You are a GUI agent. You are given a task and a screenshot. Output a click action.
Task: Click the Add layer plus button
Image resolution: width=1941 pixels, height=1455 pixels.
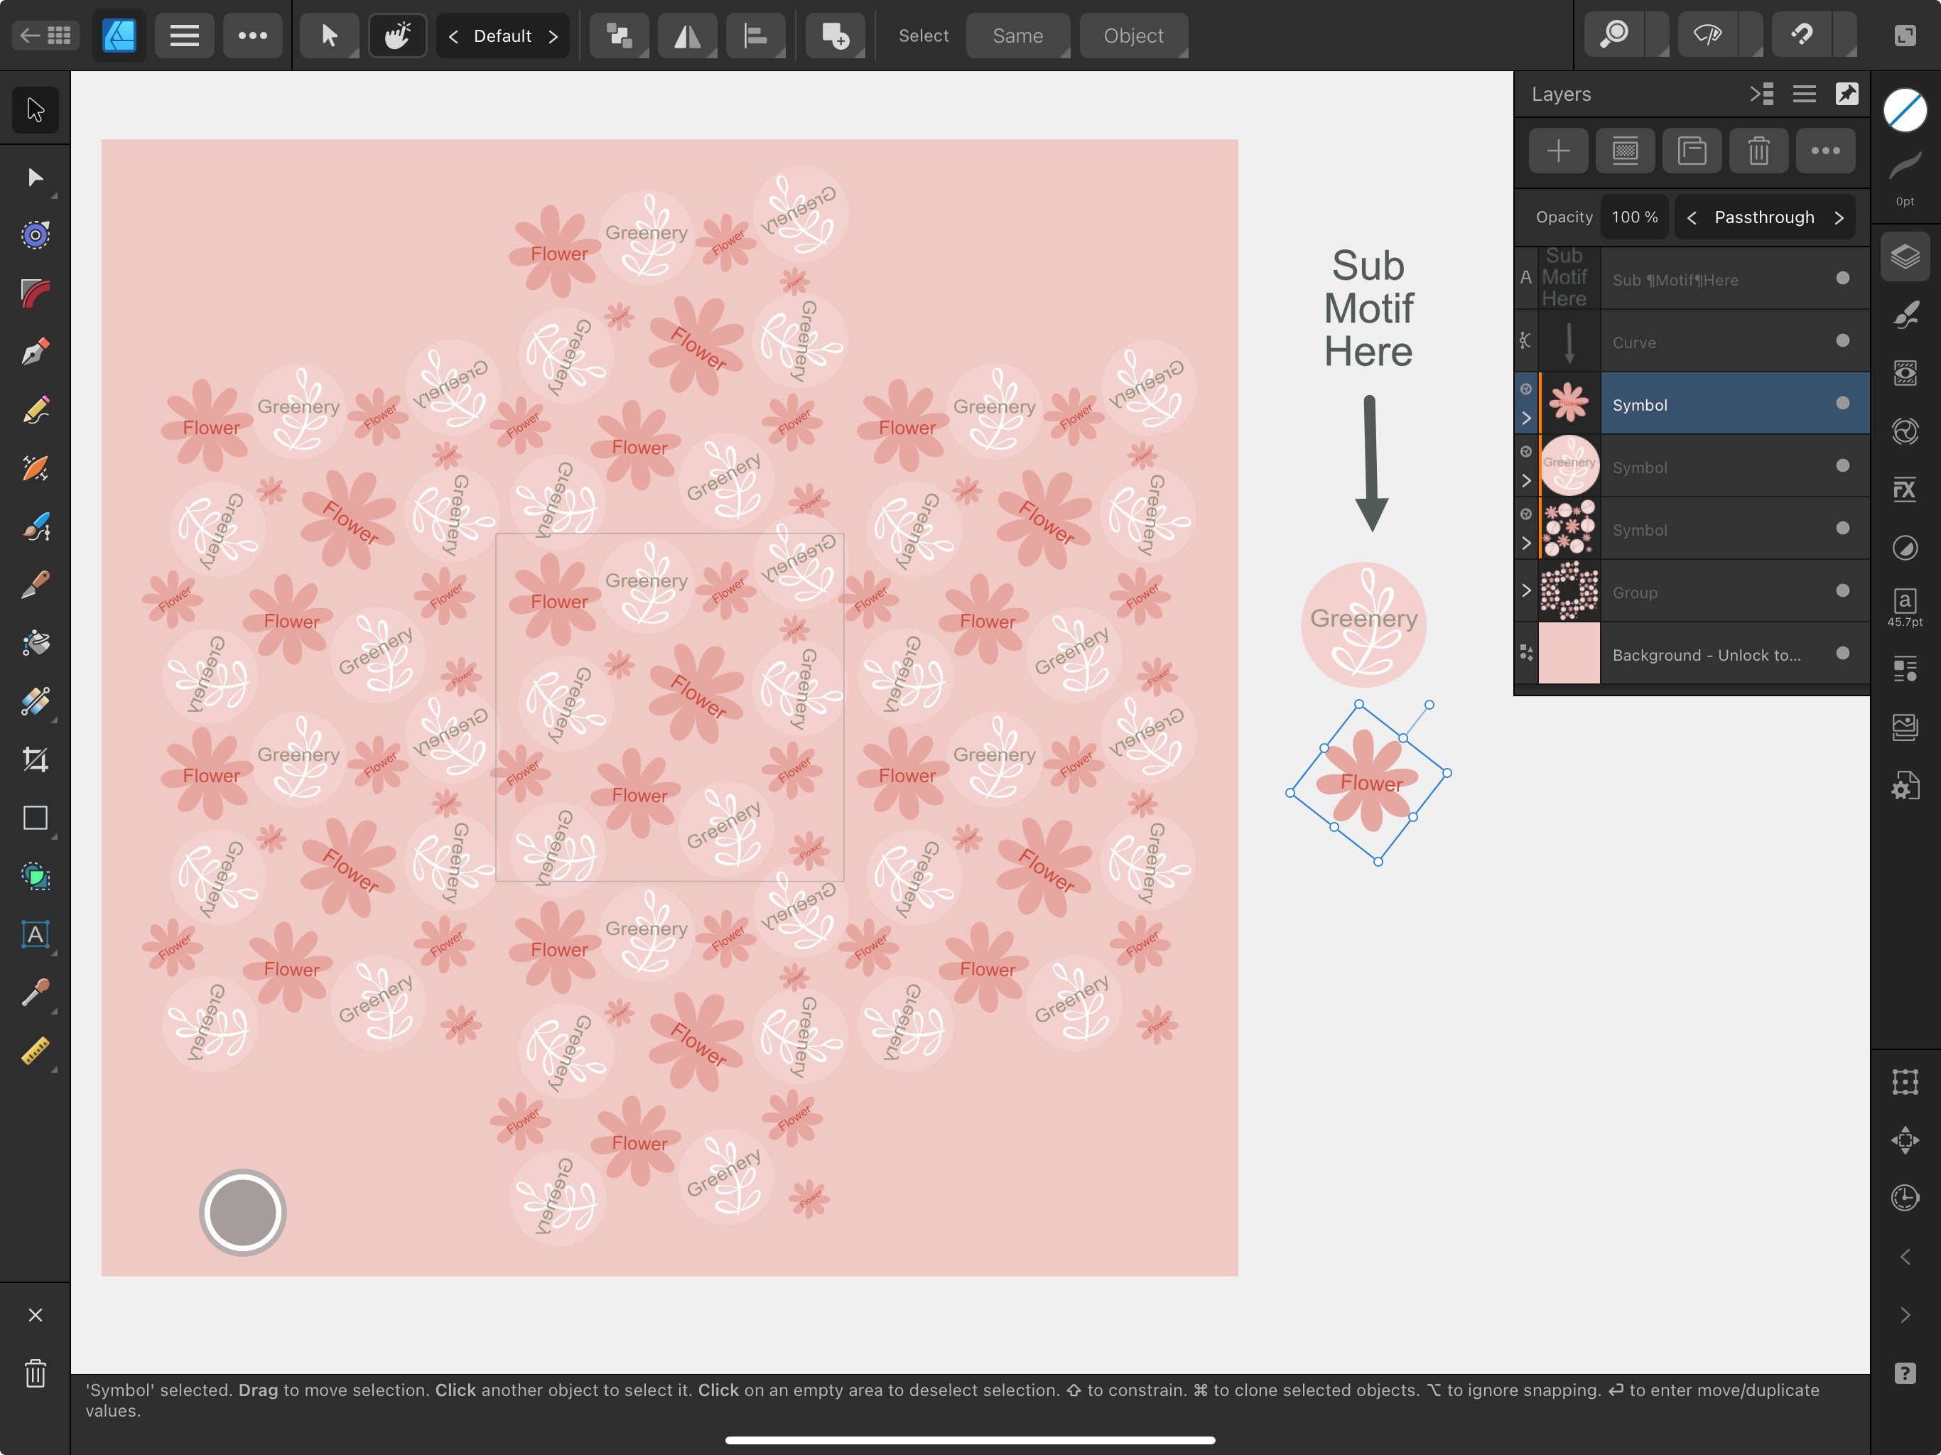tap(1559, 151)
